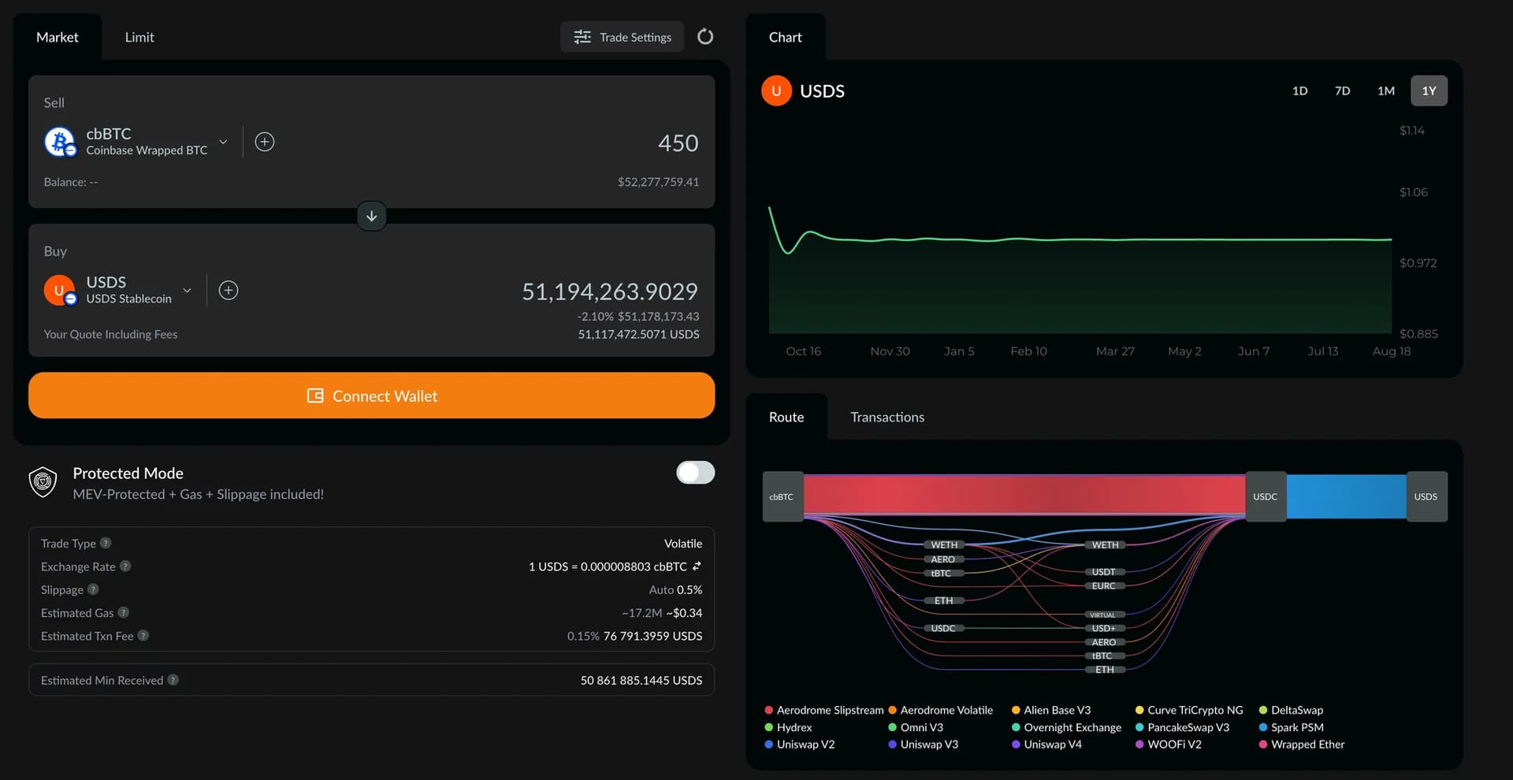Select the Chart tab
1513x780 pixels.
point(786,37)
